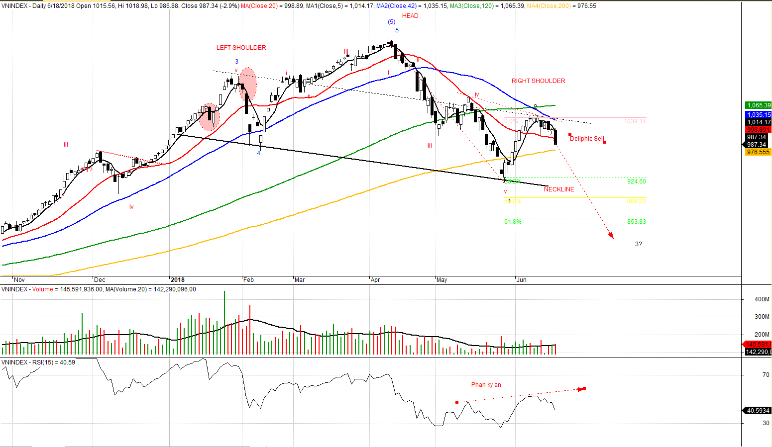
Task: Click the 924.60 Fibonacci level label
Action: 636,181
